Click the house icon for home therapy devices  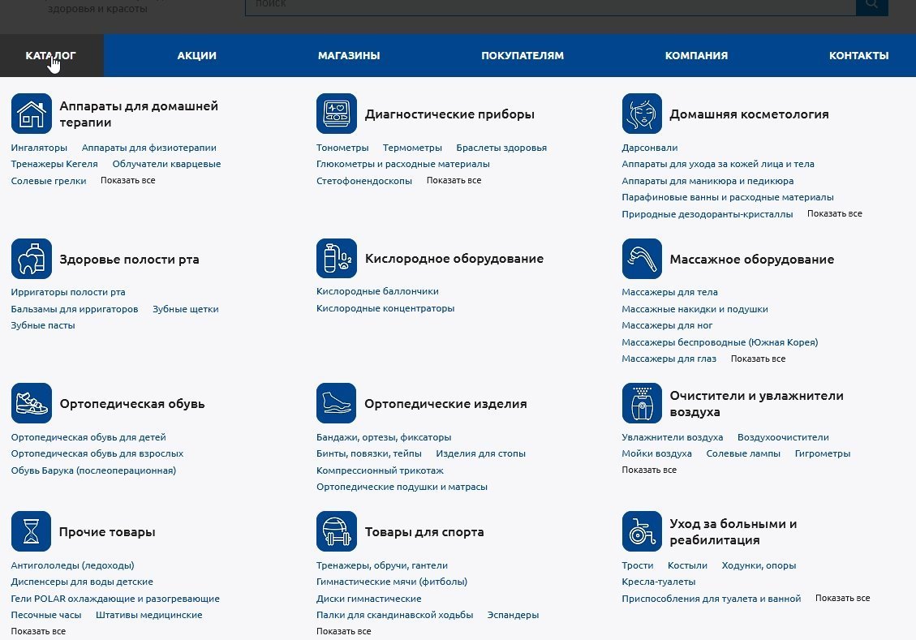[32, 114]
